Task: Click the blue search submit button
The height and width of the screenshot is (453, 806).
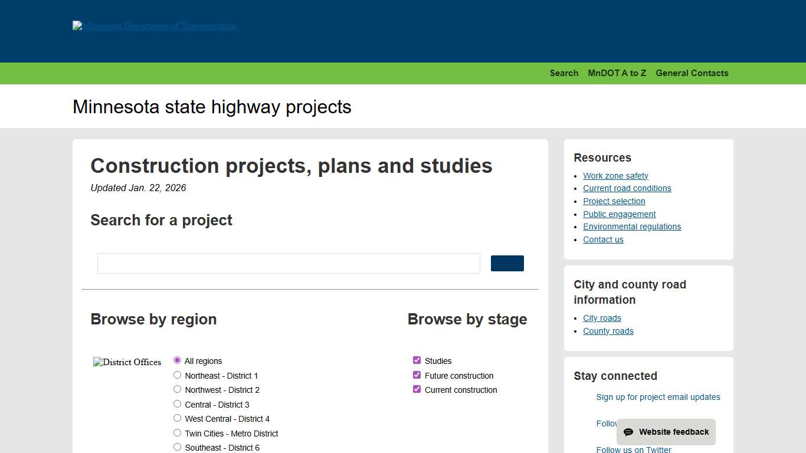Action: [x=507, y=263]
